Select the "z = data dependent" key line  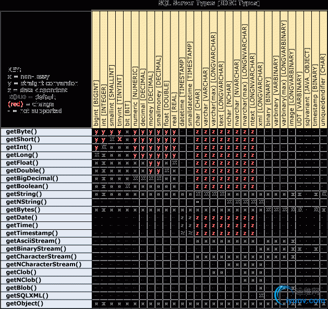38,90
